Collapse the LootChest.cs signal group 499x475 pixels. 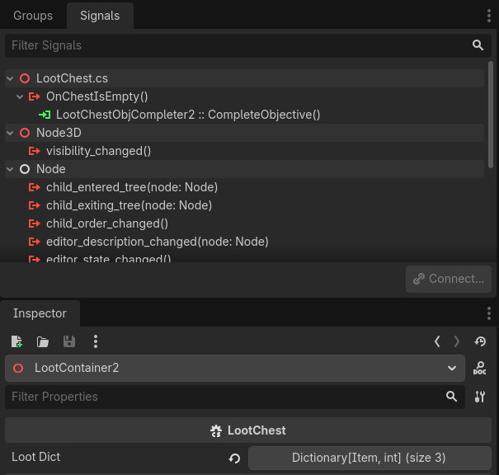click(10, 78)
